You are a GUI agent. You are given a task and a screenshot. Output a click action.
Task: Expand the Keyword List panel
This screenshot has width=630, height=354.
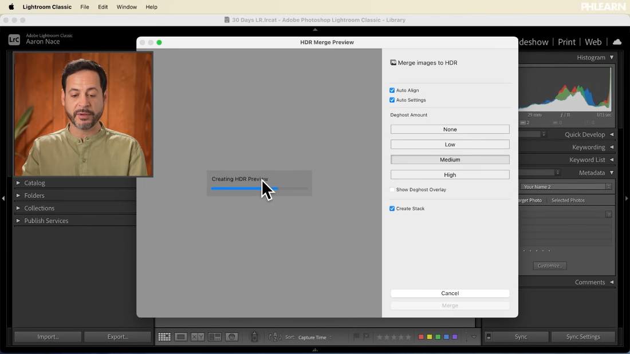point(612,160)
